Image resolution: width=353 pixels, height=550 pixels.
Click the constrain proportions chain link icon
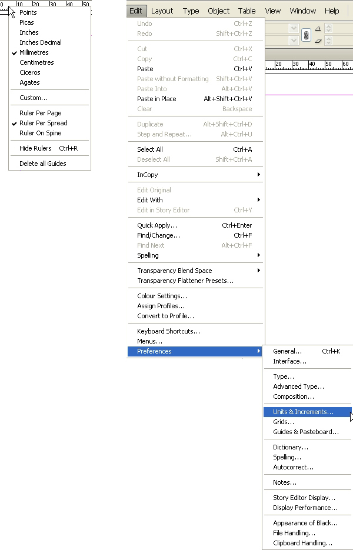[306, 35]
